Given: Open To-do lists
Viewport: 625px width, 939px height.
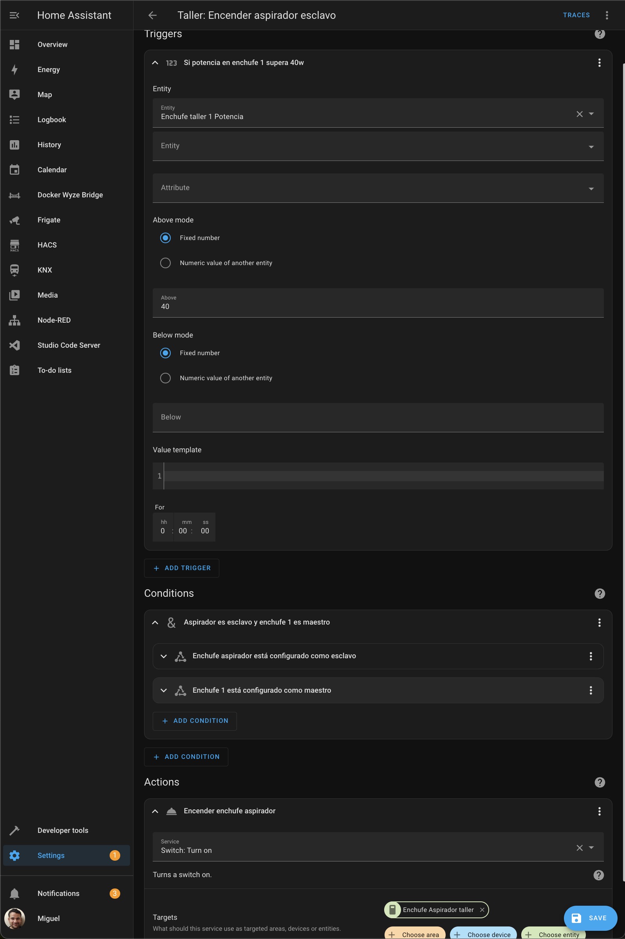Looking at the screenshot, I should tap(67, 371).
